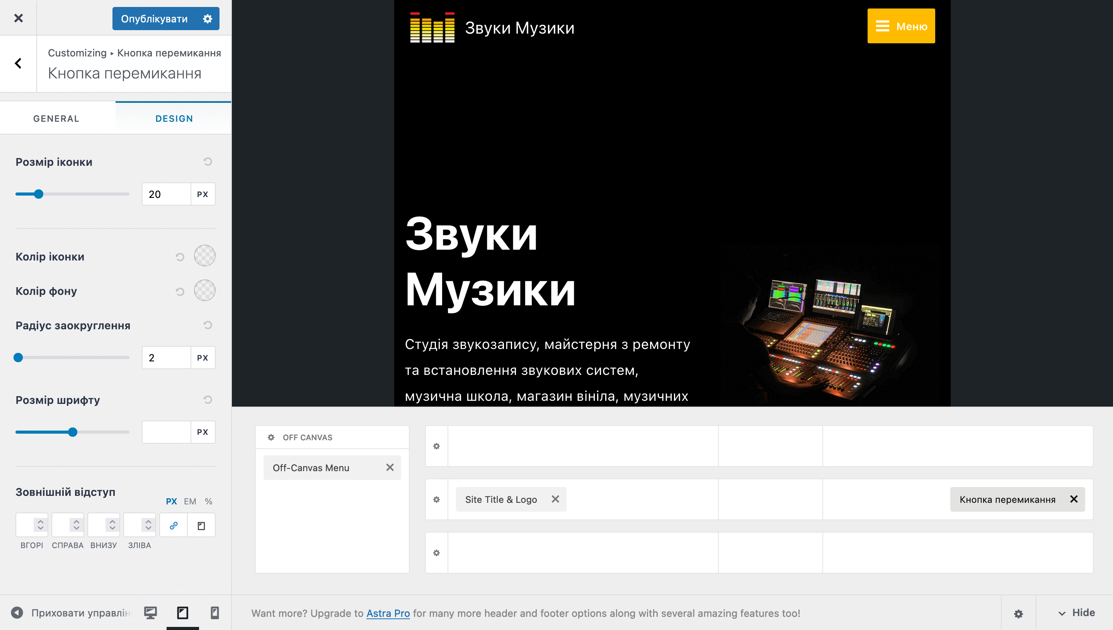The image size is (1113, 630).
Task: Click the border radius input showing 2
Action: point(167,358)
